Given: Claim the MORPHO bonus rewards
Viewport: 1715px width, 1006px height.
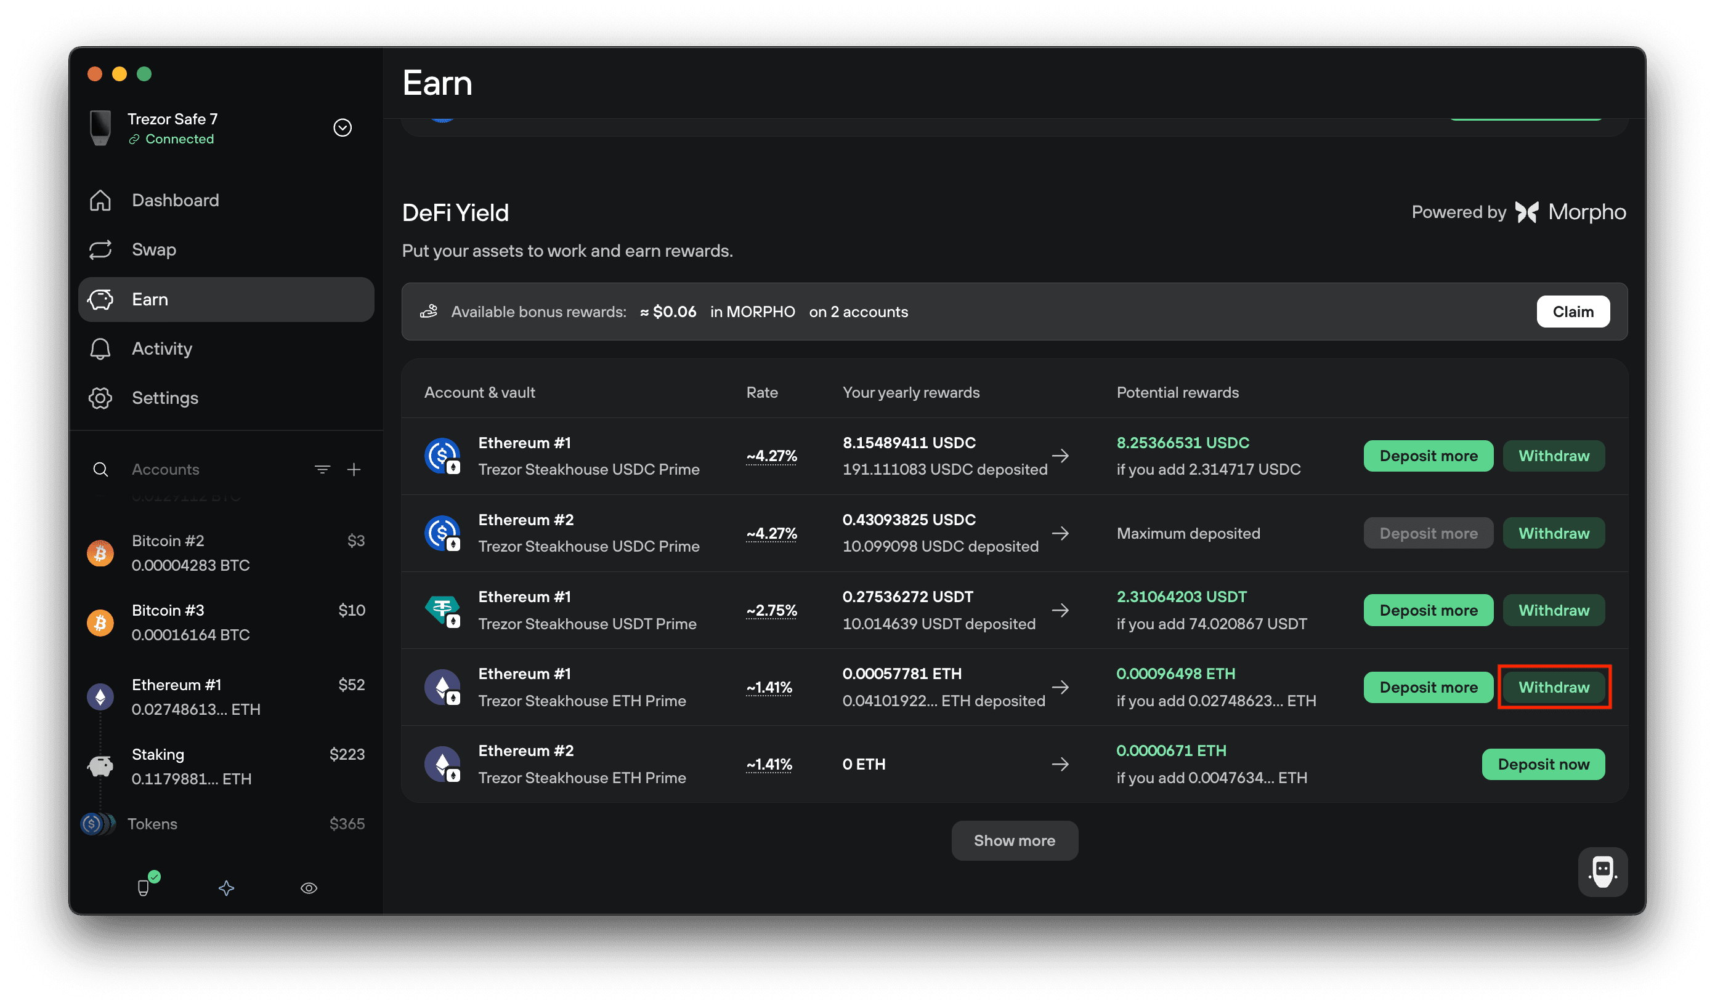Looking at the screenshot, I should 1573,312.
